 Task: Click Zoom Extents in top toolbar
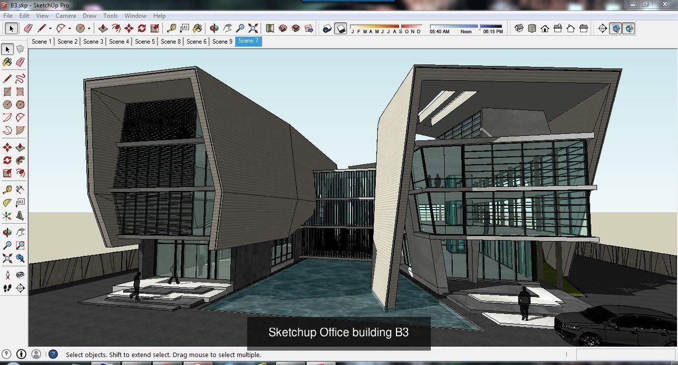click(x=253, y=28)
